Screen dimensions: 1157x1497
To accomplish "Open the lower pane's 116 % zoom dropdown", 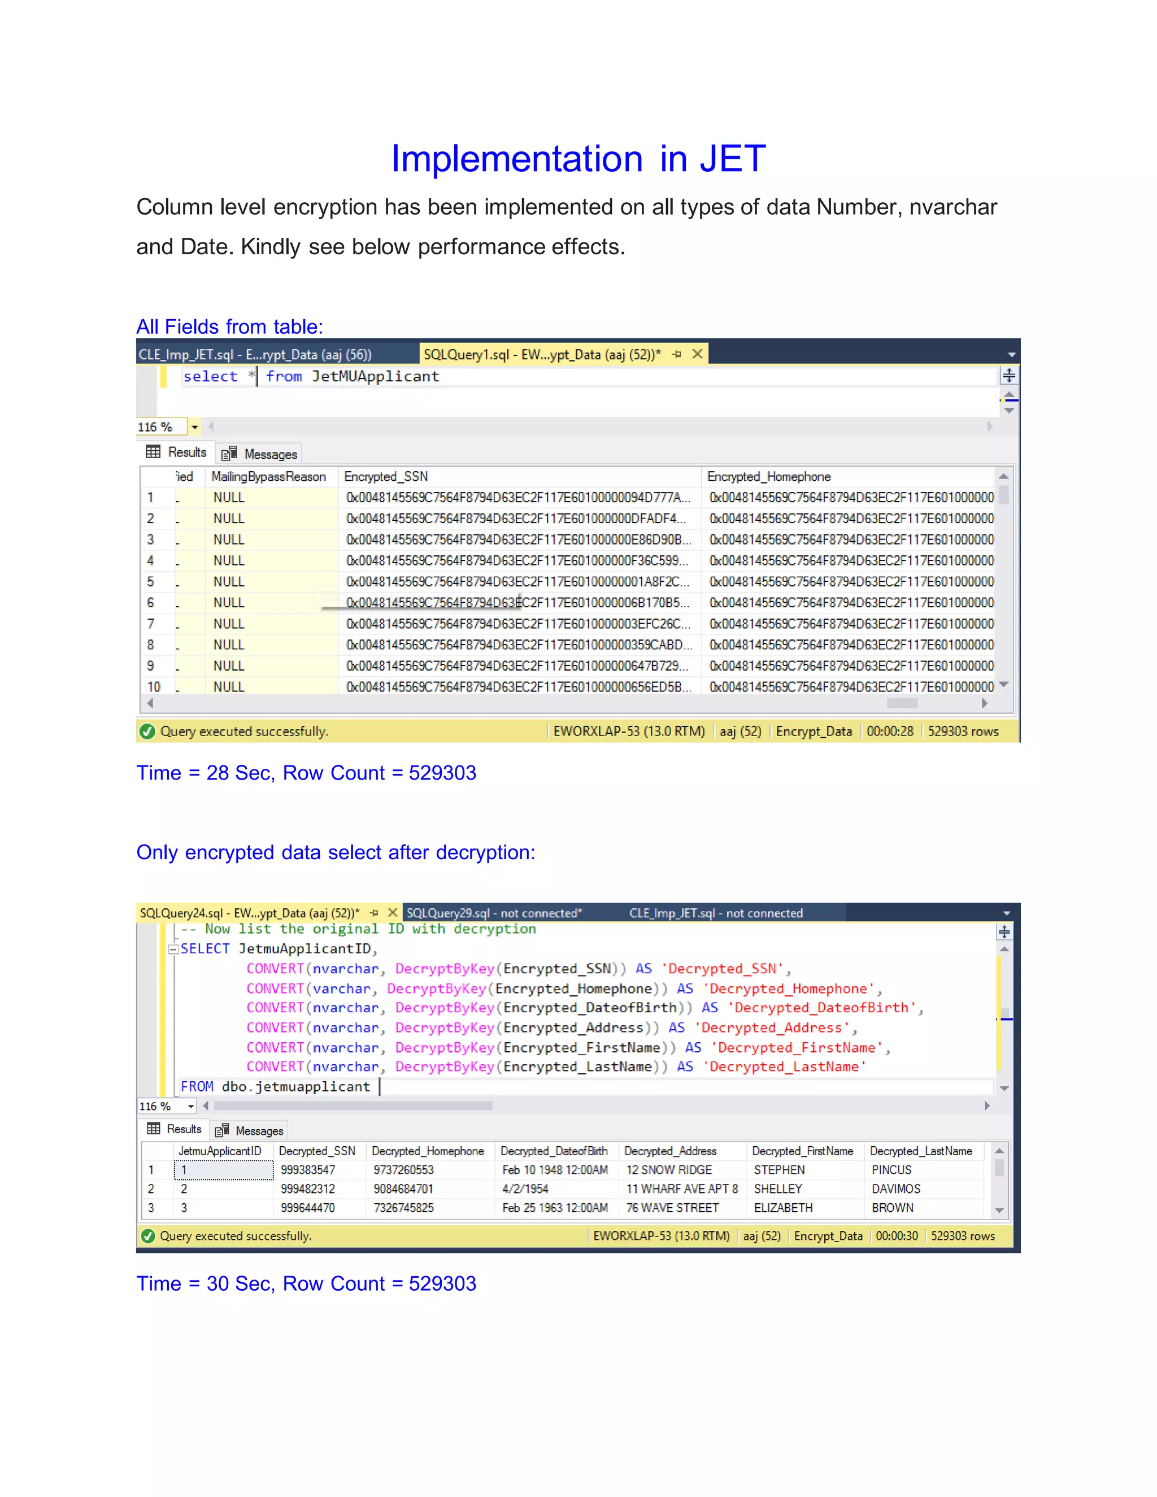I will [190, 1106].
